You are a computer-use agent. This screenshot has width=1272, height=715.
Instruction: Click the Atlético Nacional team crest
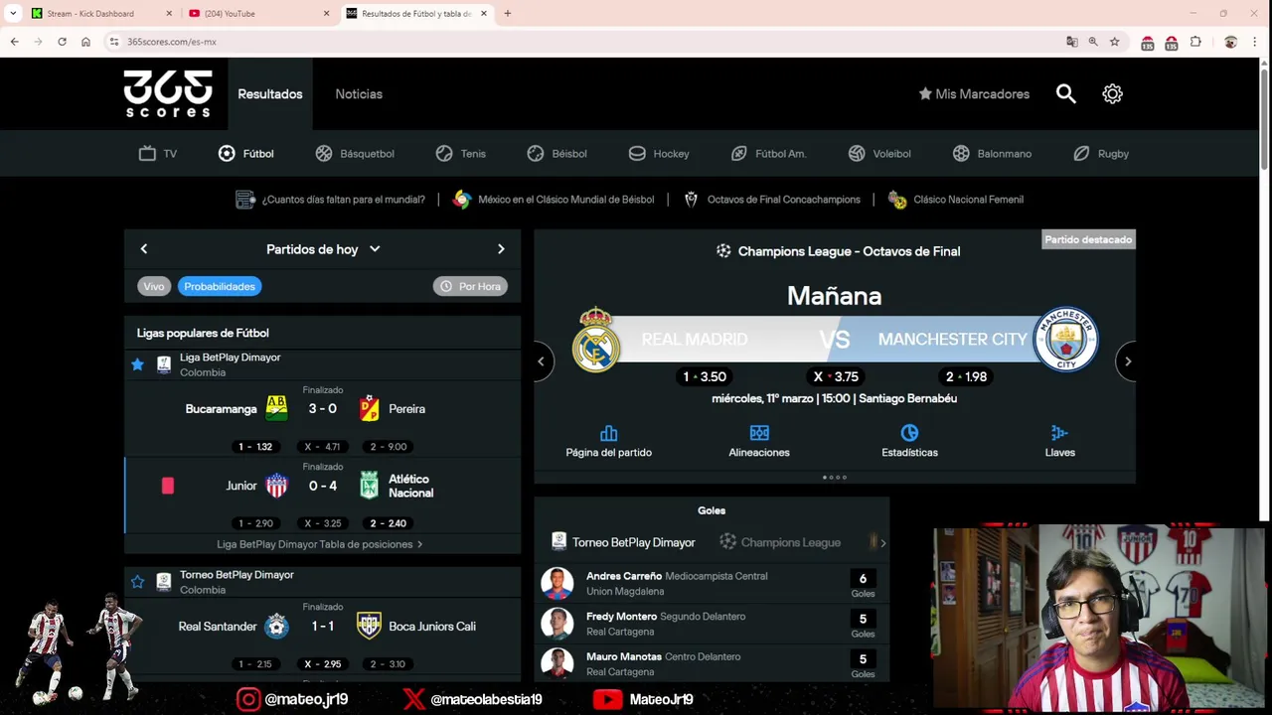369,486
